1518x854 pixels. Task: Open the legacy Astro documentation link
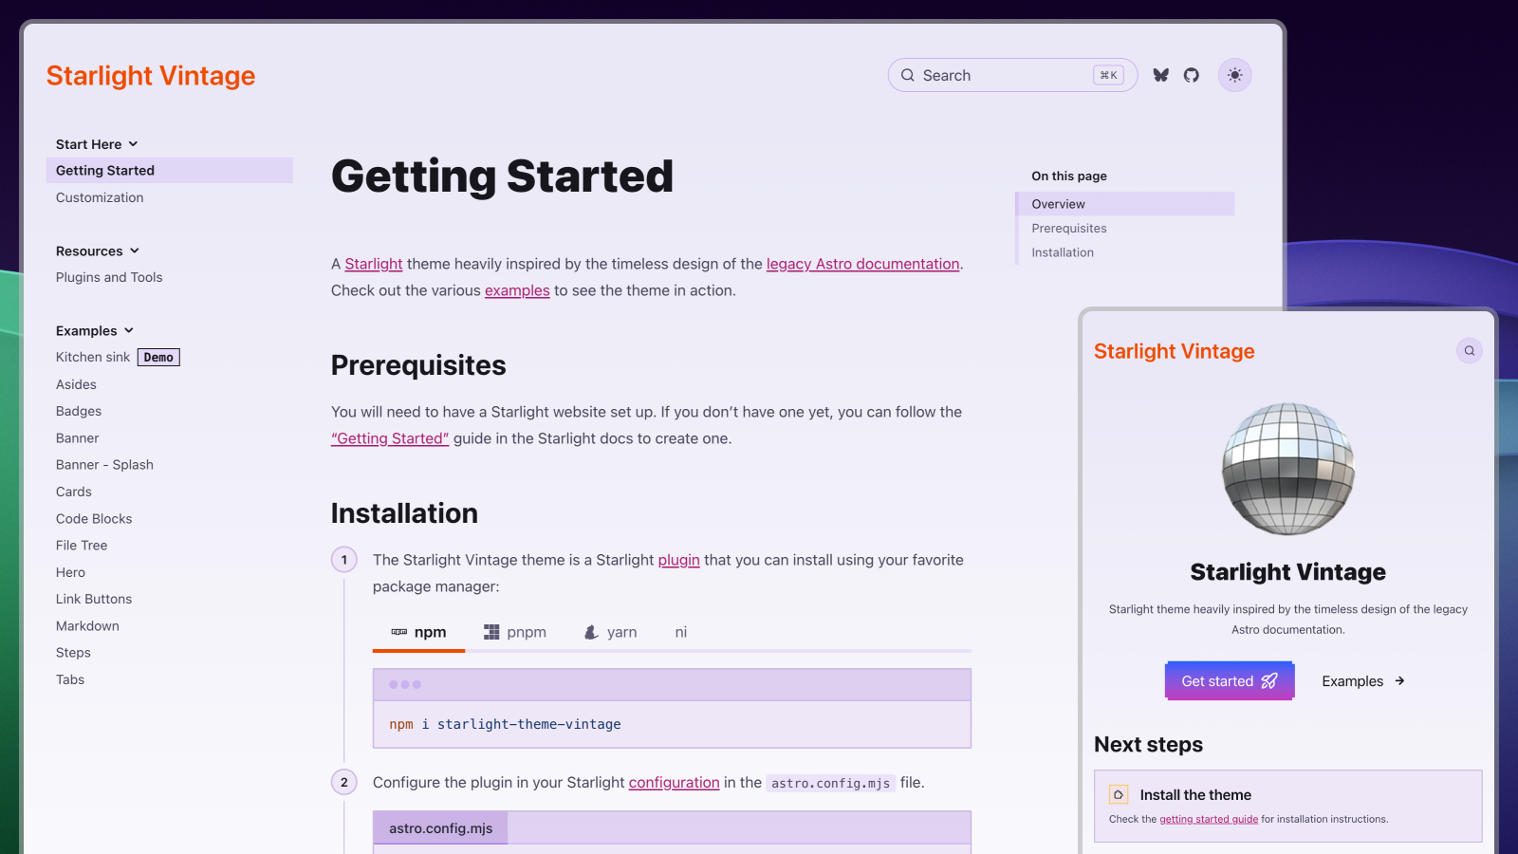(863, 264)
